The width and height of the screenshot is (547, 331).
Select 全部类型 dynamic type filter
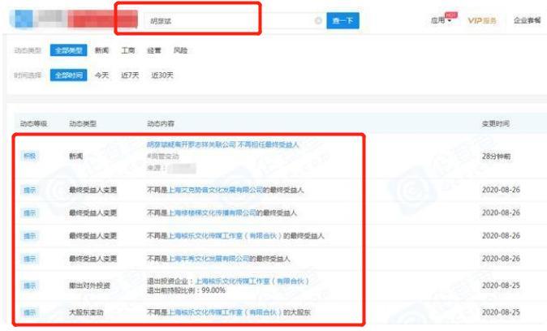[x=68, y=50]
